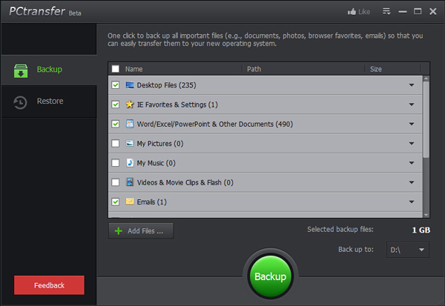The width and height of the screenshot is (445, 306).
Task: Check the My Music checkbox
Action: (x=116, y=163)
